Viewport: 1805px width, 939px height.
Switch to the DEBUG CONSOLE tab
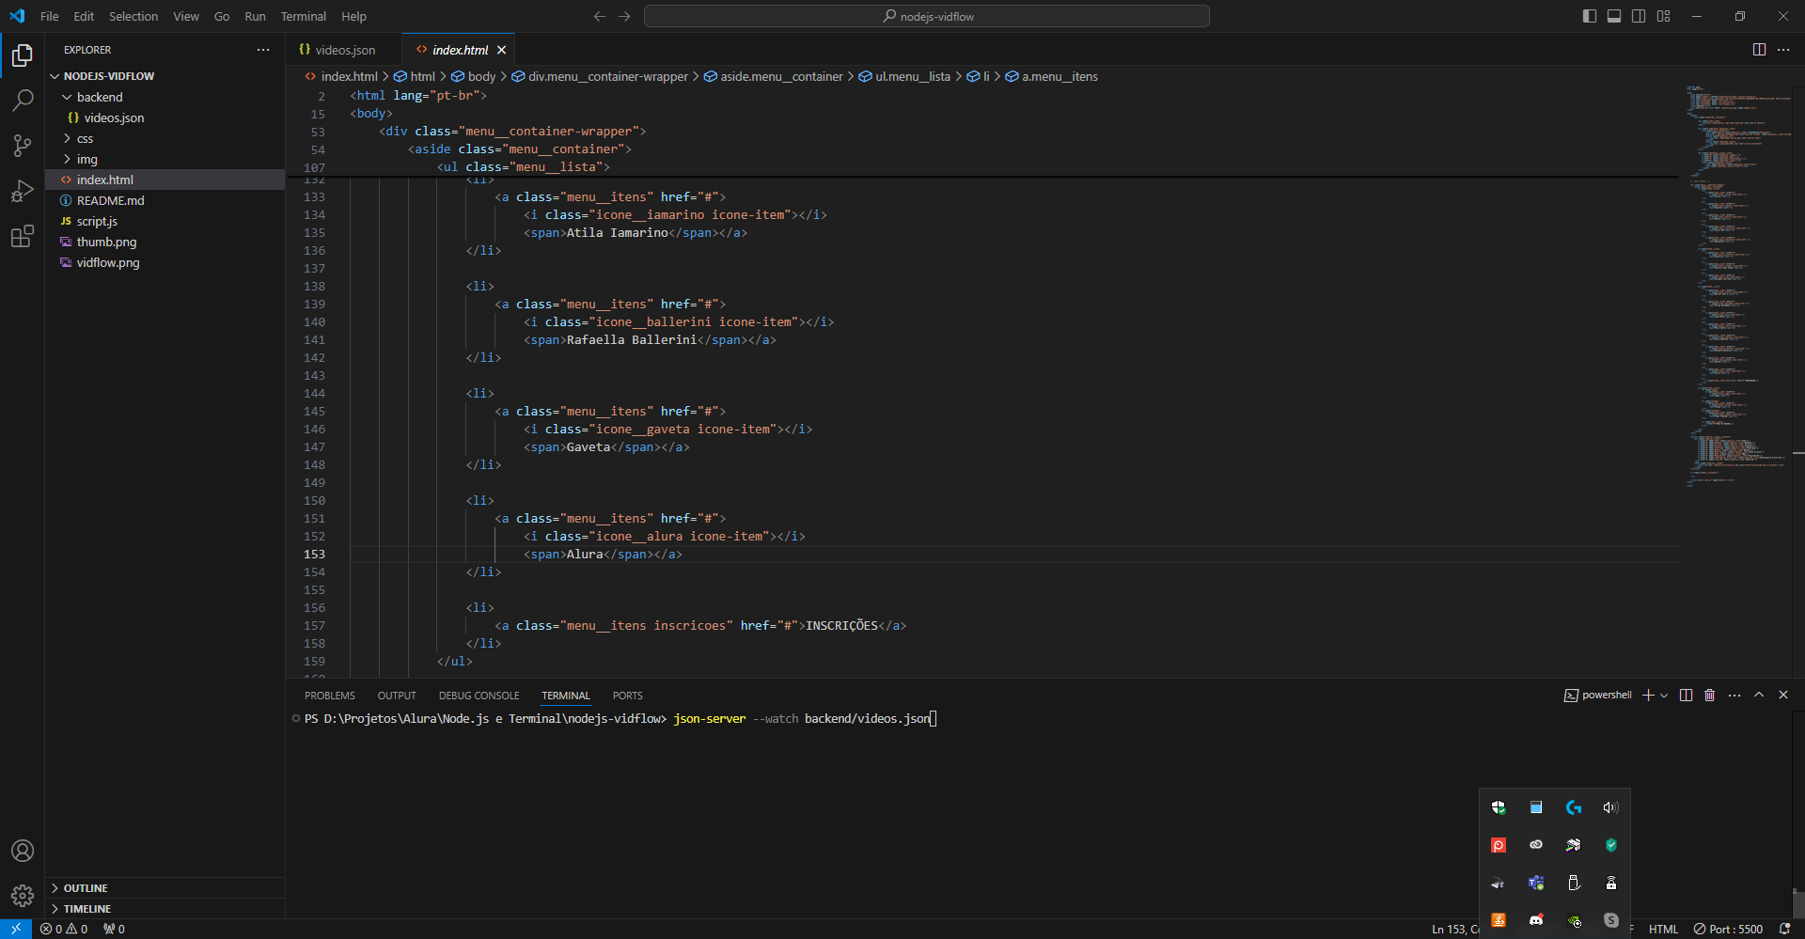click(x=479, y=696)
